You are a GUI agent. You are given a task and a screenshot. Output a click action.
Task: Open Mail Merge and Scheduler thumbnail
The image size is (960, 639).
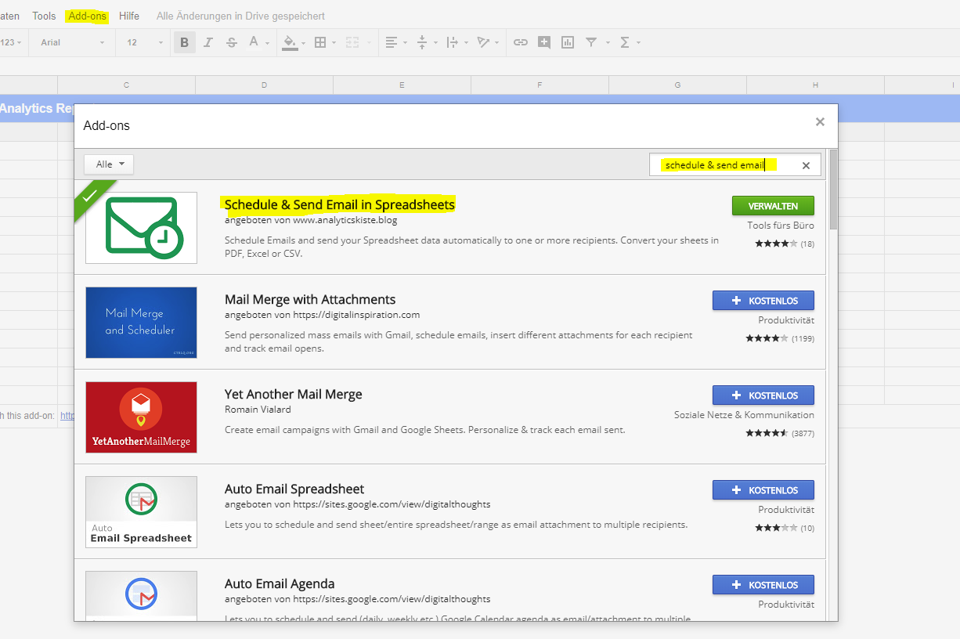tap(141, 323)
